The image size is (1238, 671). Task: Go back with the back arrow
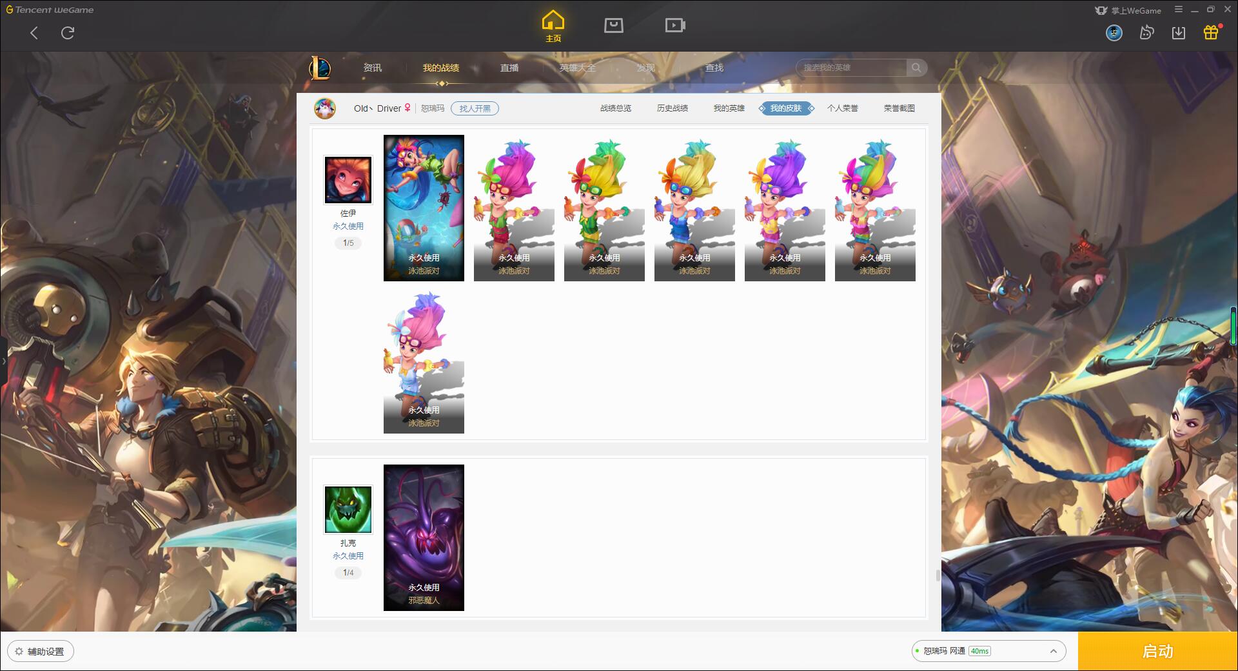tap(34, 33)
